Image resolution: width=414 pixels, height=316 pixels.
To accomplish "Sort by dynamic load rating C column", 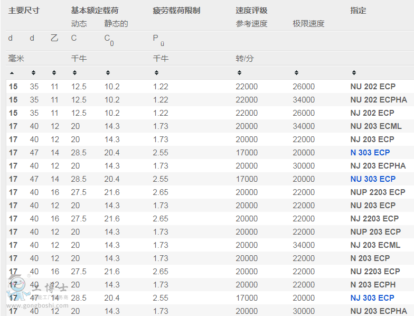I will tap(74, 73).
